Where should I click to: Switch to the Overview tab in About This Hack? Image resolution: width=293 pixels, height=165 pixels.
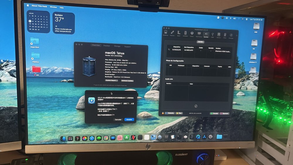[96, 45]
